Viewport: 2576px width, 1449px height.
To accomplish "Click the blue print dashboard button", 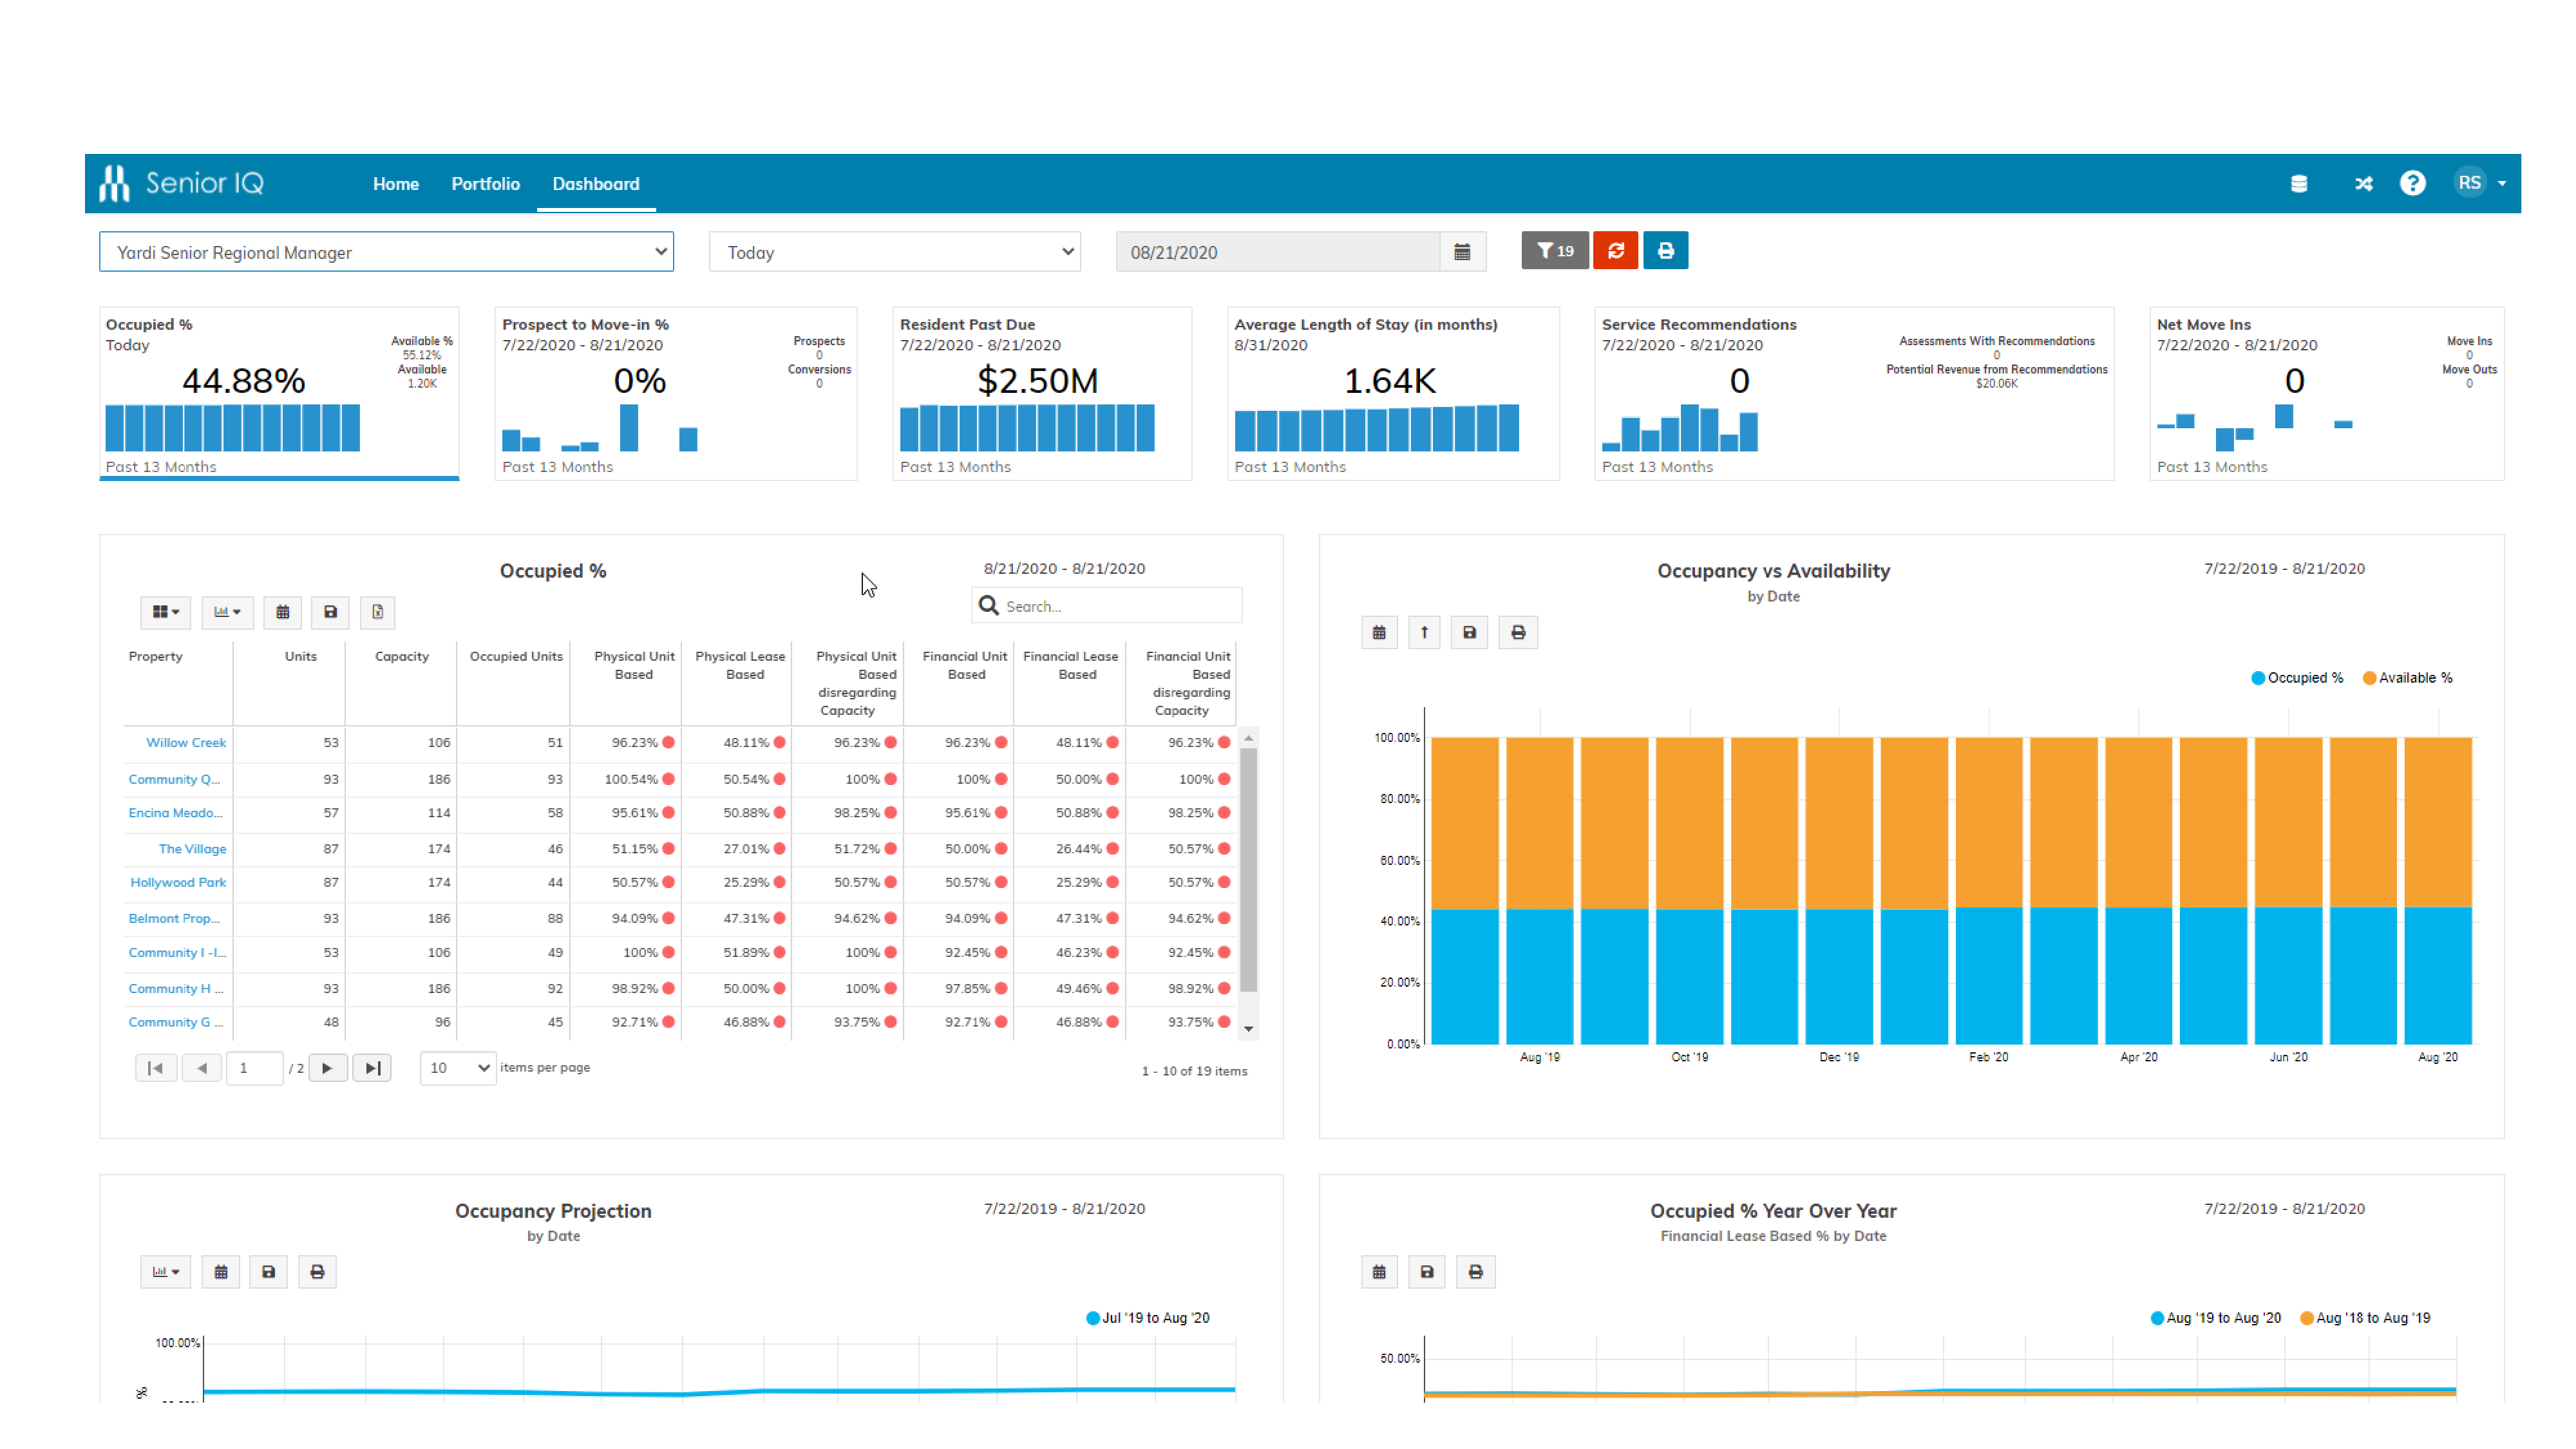I will coord(1665,251).
